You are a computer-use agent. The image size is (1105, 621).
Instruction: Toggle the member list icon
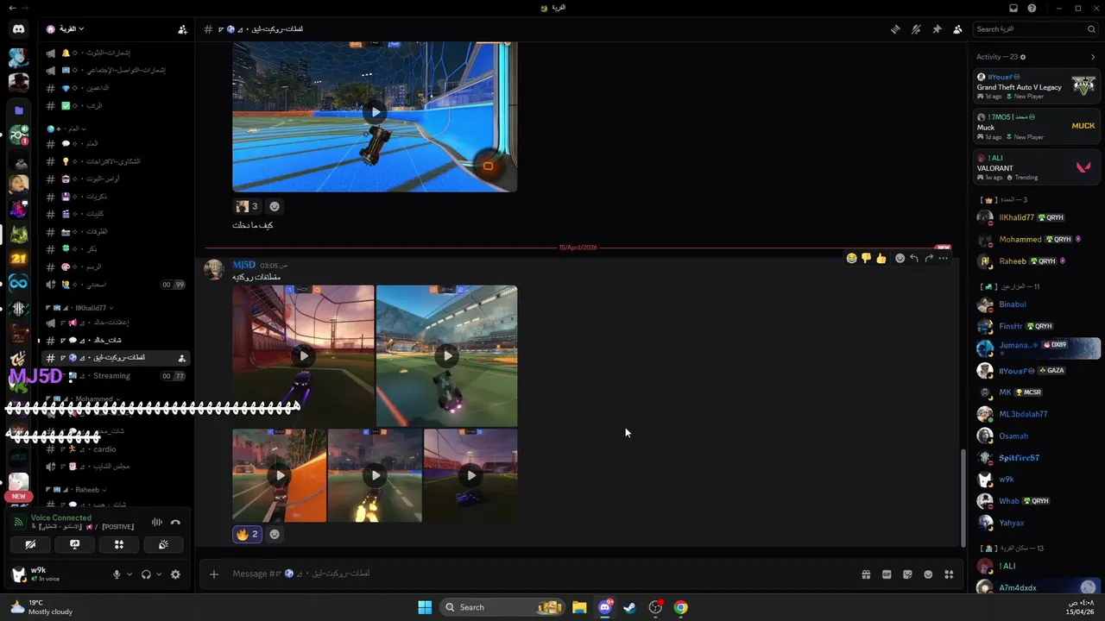point(957,29)
